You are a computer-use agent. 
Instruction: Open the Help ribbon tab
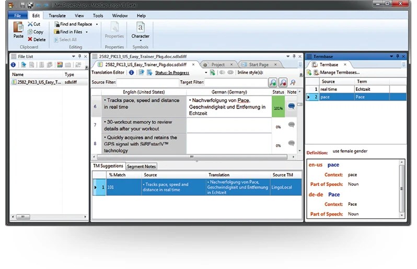pos(141,16)
